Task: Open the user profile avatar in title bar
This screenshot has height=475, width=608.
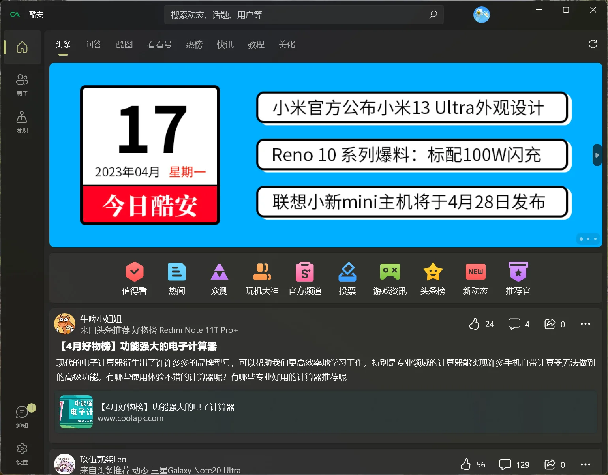Action: click(x=482, y=15)
